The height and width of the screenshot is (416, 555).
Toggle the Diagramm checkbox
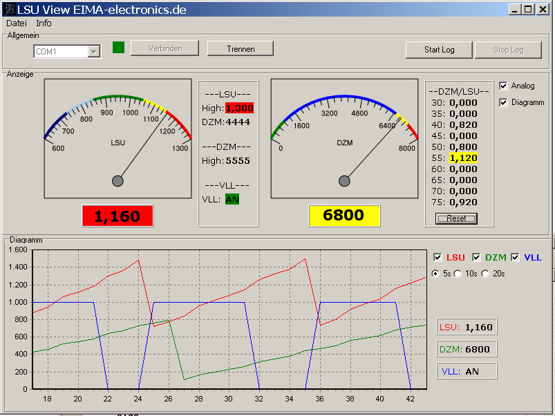503,102
